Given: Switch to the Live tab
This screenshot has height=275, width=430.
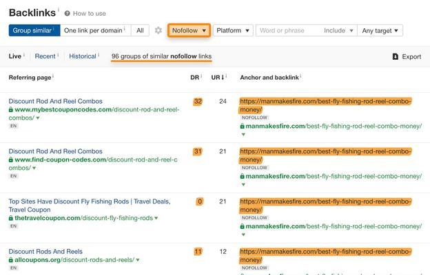Looking at the screenshot, I should click(x=14, y=56).
